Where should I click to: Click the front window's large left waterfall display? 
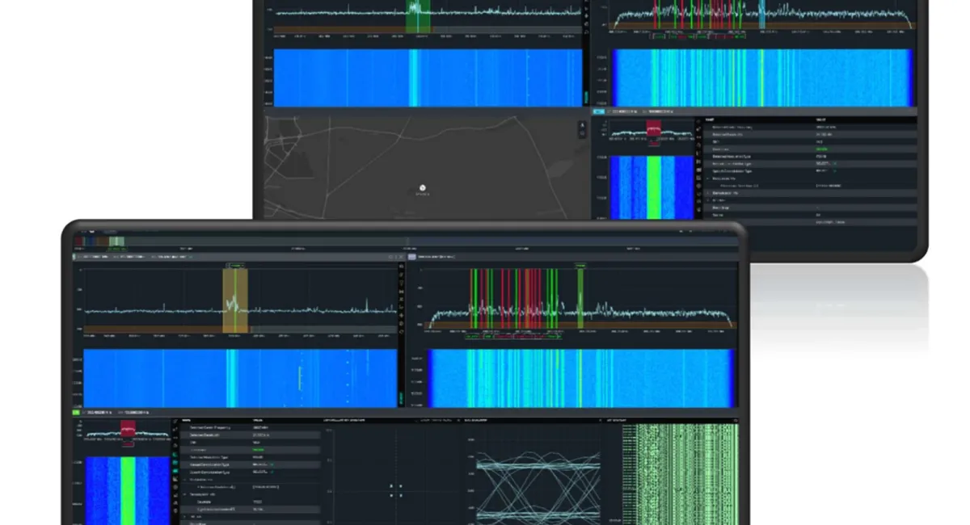[x=240, y=378]
